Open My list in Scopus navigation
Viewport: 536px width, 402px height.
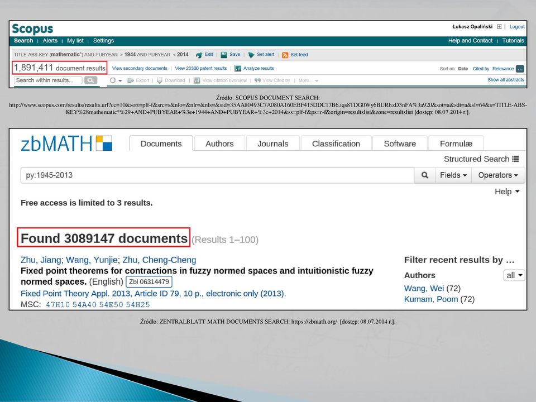coord(75,41)
